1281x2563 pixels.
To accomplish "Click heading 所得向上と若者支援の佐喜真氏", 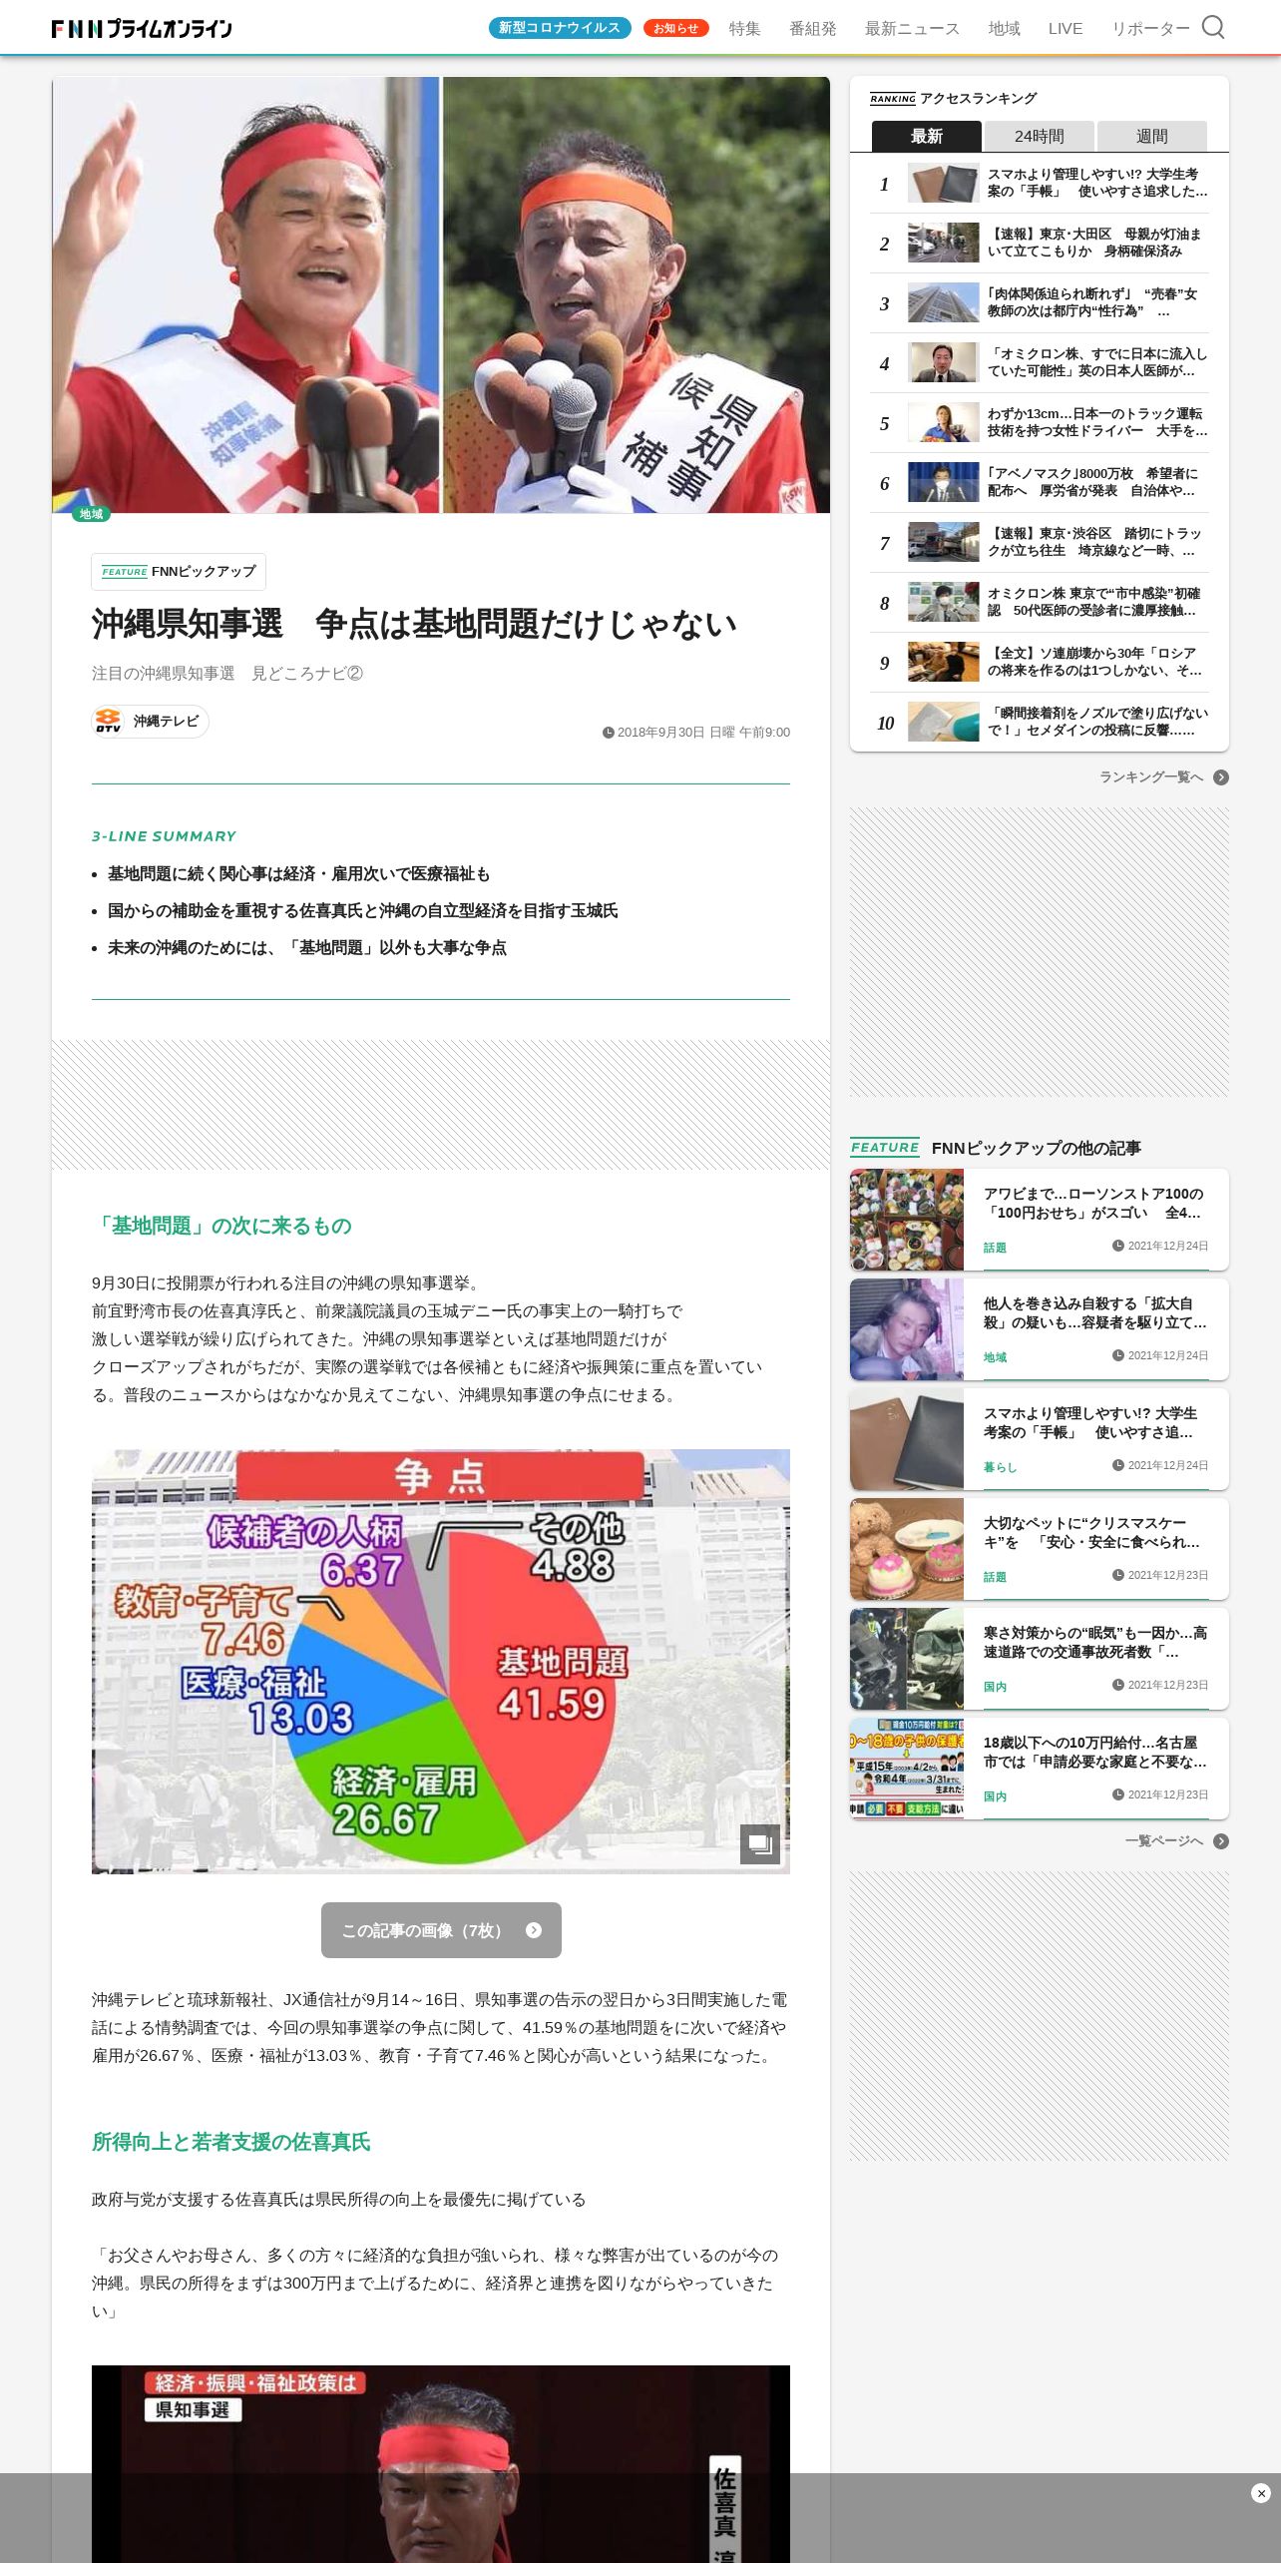I will click(230, 2142).
